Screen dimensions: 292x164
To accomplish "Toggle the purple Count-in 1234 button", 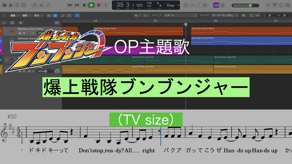I will pyautogui.click(x=216, y=5).
